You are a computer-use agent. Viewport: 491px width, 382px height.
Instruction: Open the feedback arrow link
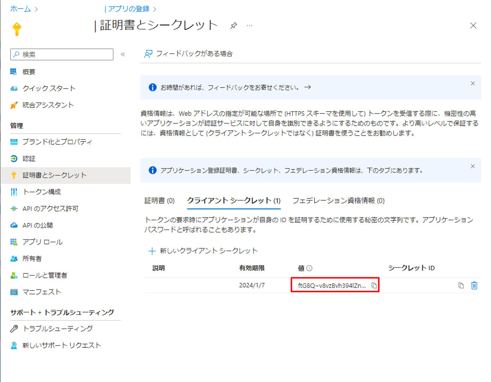[x=308, y=87]
